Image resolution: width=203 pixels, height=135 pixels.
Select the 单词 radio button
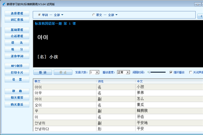39,15
